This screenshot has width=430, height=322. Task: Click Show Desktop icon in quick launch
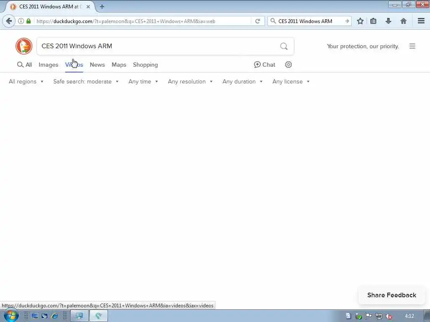coord(35,316)
